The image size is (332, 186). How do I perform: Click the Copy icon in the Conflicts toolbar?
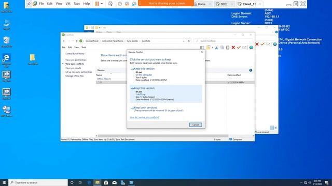click(222, 48)
